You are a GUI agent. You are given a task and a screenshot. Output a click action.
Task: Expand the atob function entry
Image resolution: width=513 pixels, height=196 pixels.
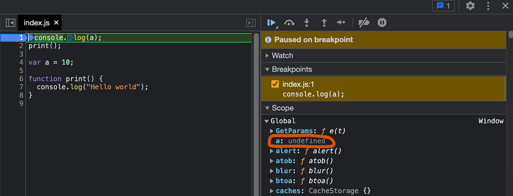coord(272,161)
